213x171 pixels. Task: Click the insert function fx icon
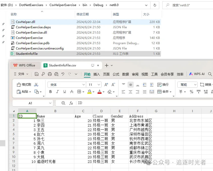[x=71, y=103]
